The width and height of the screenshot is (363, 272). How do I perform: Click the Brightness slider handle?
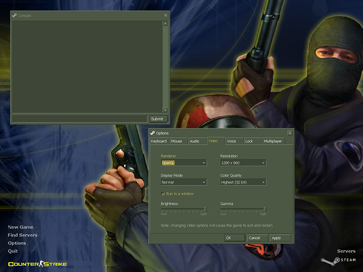tap(206, 209)
